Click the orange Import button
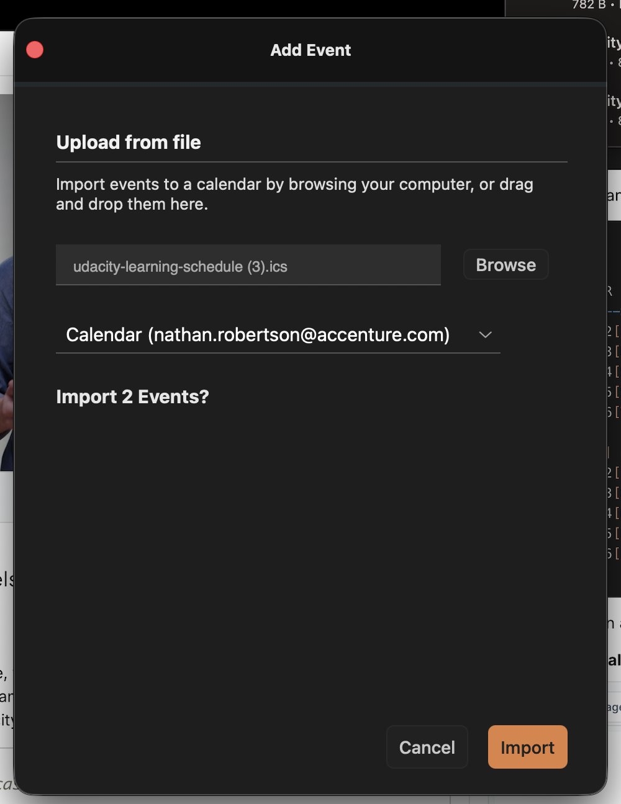The width and height of the screenshot is (621, 804). tap(528, 747)
